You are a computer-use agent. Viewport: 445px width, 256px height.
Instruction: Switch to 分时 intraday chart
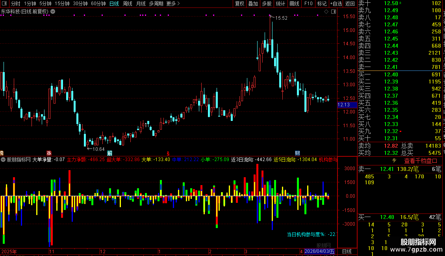pyautogui.click(x=16, y=4)
